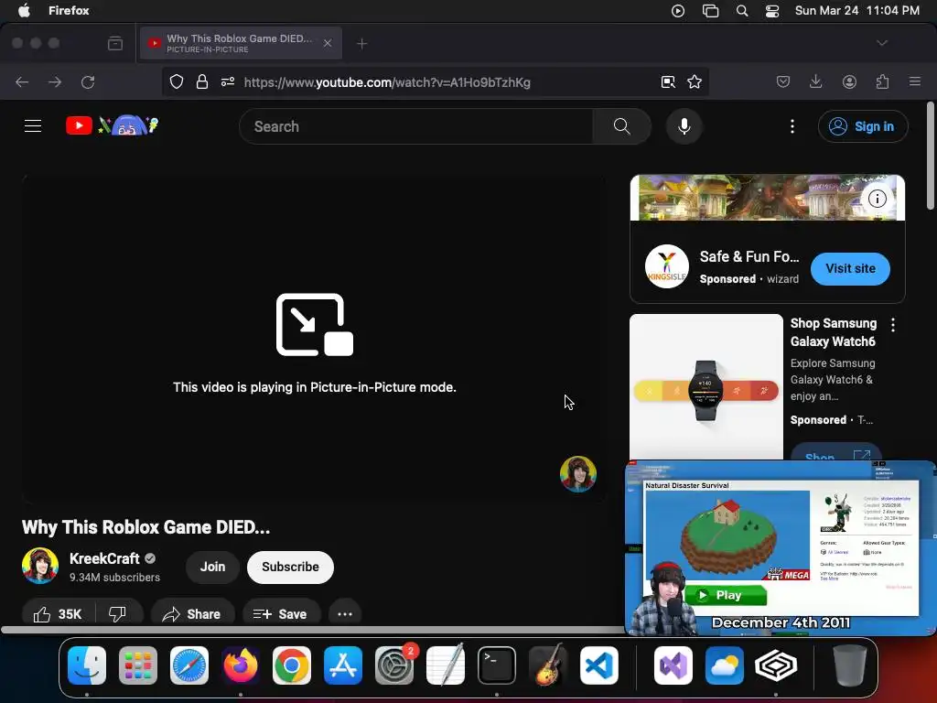Join the KreekCraft channel membership

click(212, 567)
